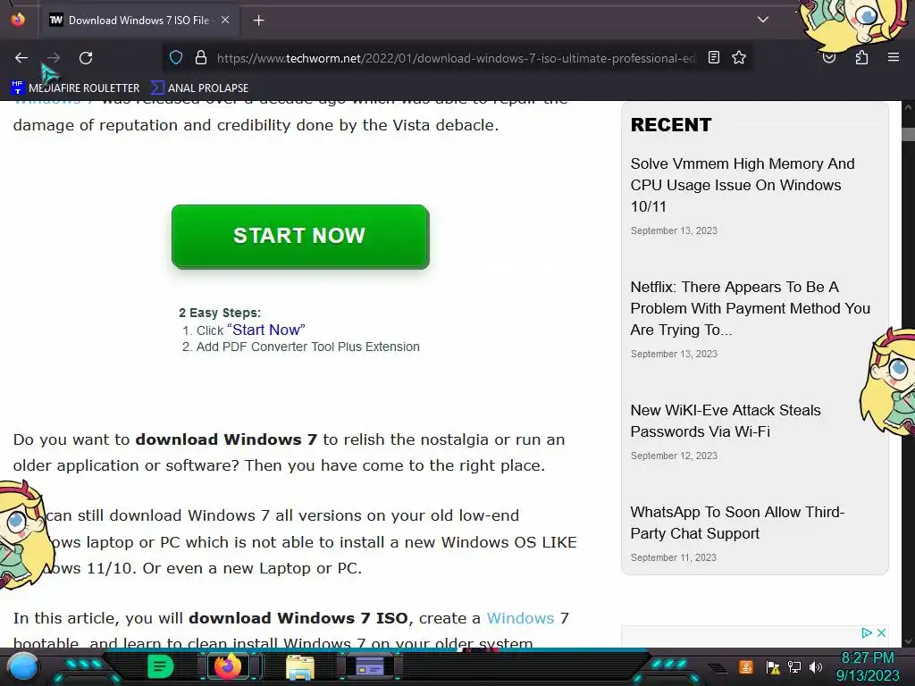Click in the techworm.net URL address bar
Screen dimensions: 915x686
pos(455,58)
